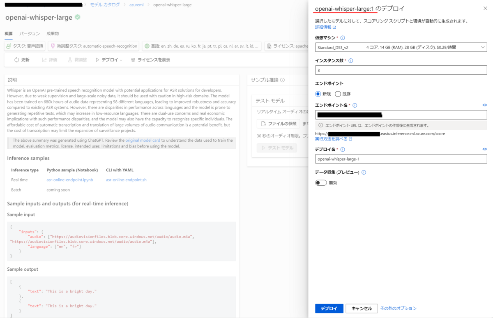The image size is (493, 318).
Task: Select the 既存 endpoint radio button
Action: pos(338,94)
